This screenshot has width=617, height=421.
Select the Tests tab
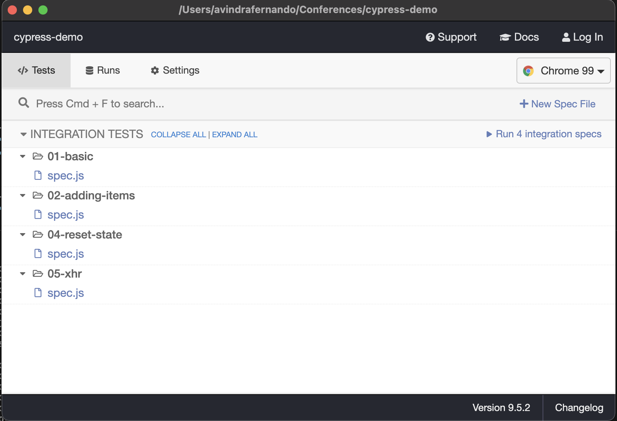[36, 71]
